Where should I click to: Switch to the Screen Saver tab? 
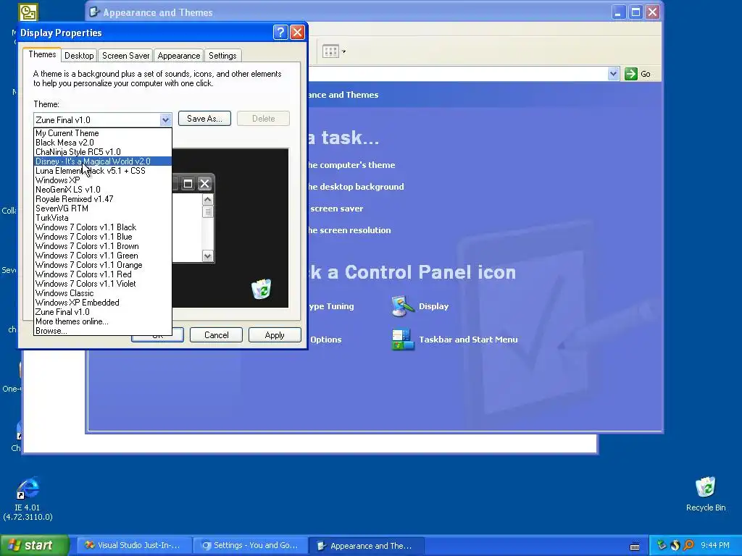(126, 55)
